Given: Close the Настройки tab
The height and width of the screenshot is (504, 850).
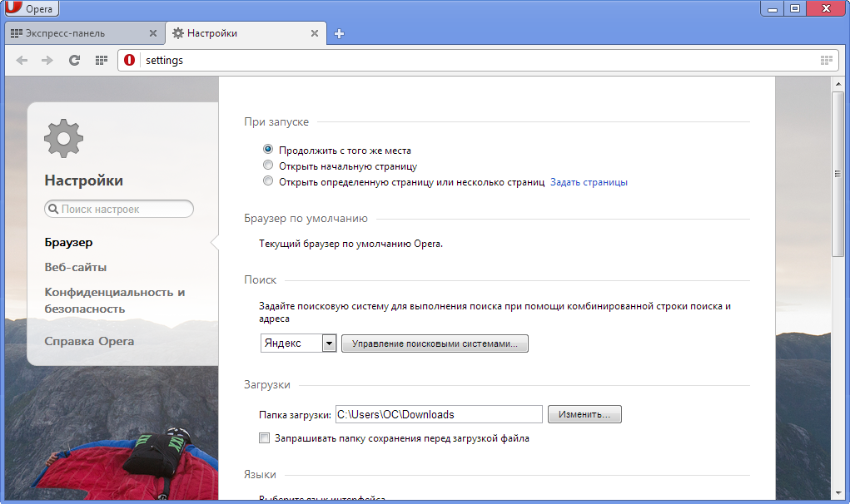Looking at the screenshot, I should pyautogui.click(x=315, y=33).
